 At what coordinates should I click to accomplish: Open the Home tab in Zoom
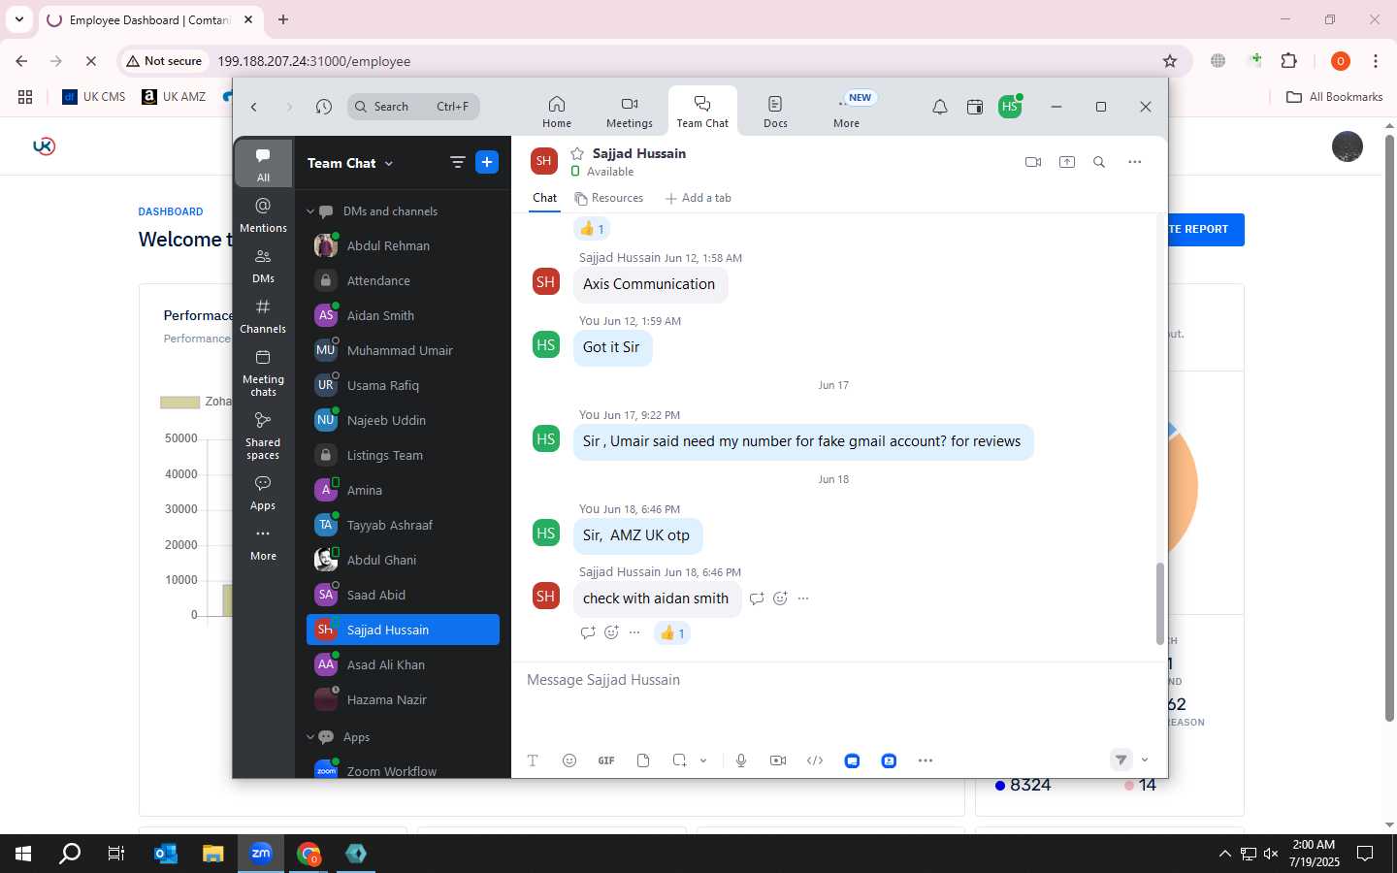[x=557, y=112]
